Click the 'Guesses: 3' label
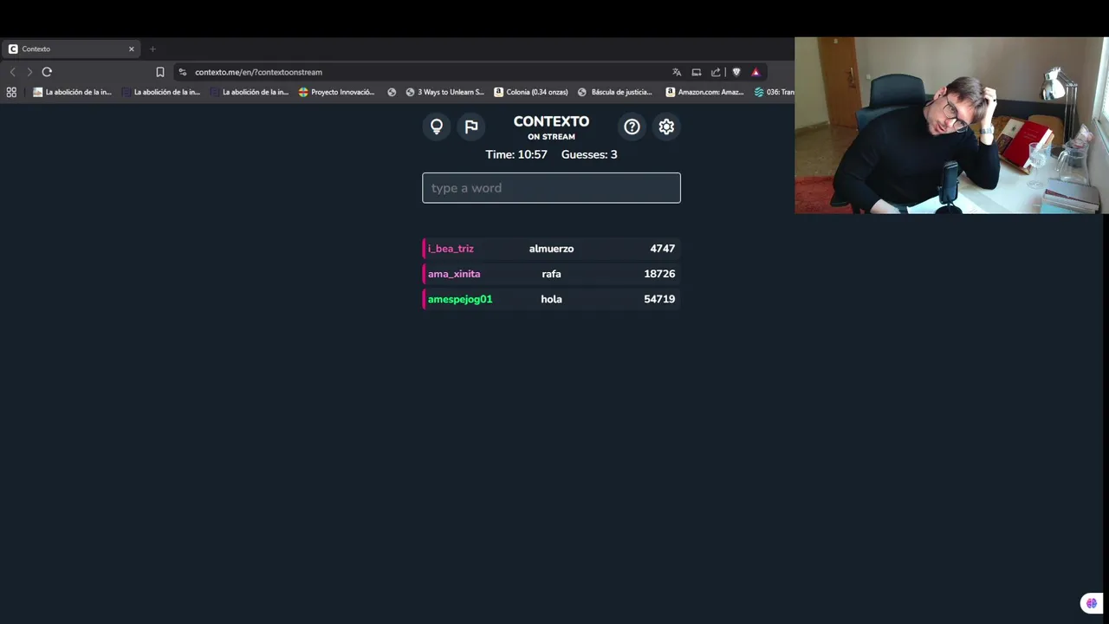The image size is (1109, 624). [589, 154]
